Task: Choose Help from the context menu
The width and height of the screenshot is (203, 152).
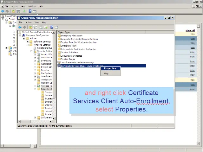Action: click(106, 73)
